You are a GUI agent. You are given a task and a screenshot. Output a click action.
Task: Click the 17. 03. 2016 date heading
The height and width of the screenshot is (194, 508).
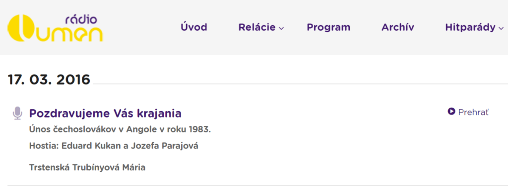pos(49,79)
